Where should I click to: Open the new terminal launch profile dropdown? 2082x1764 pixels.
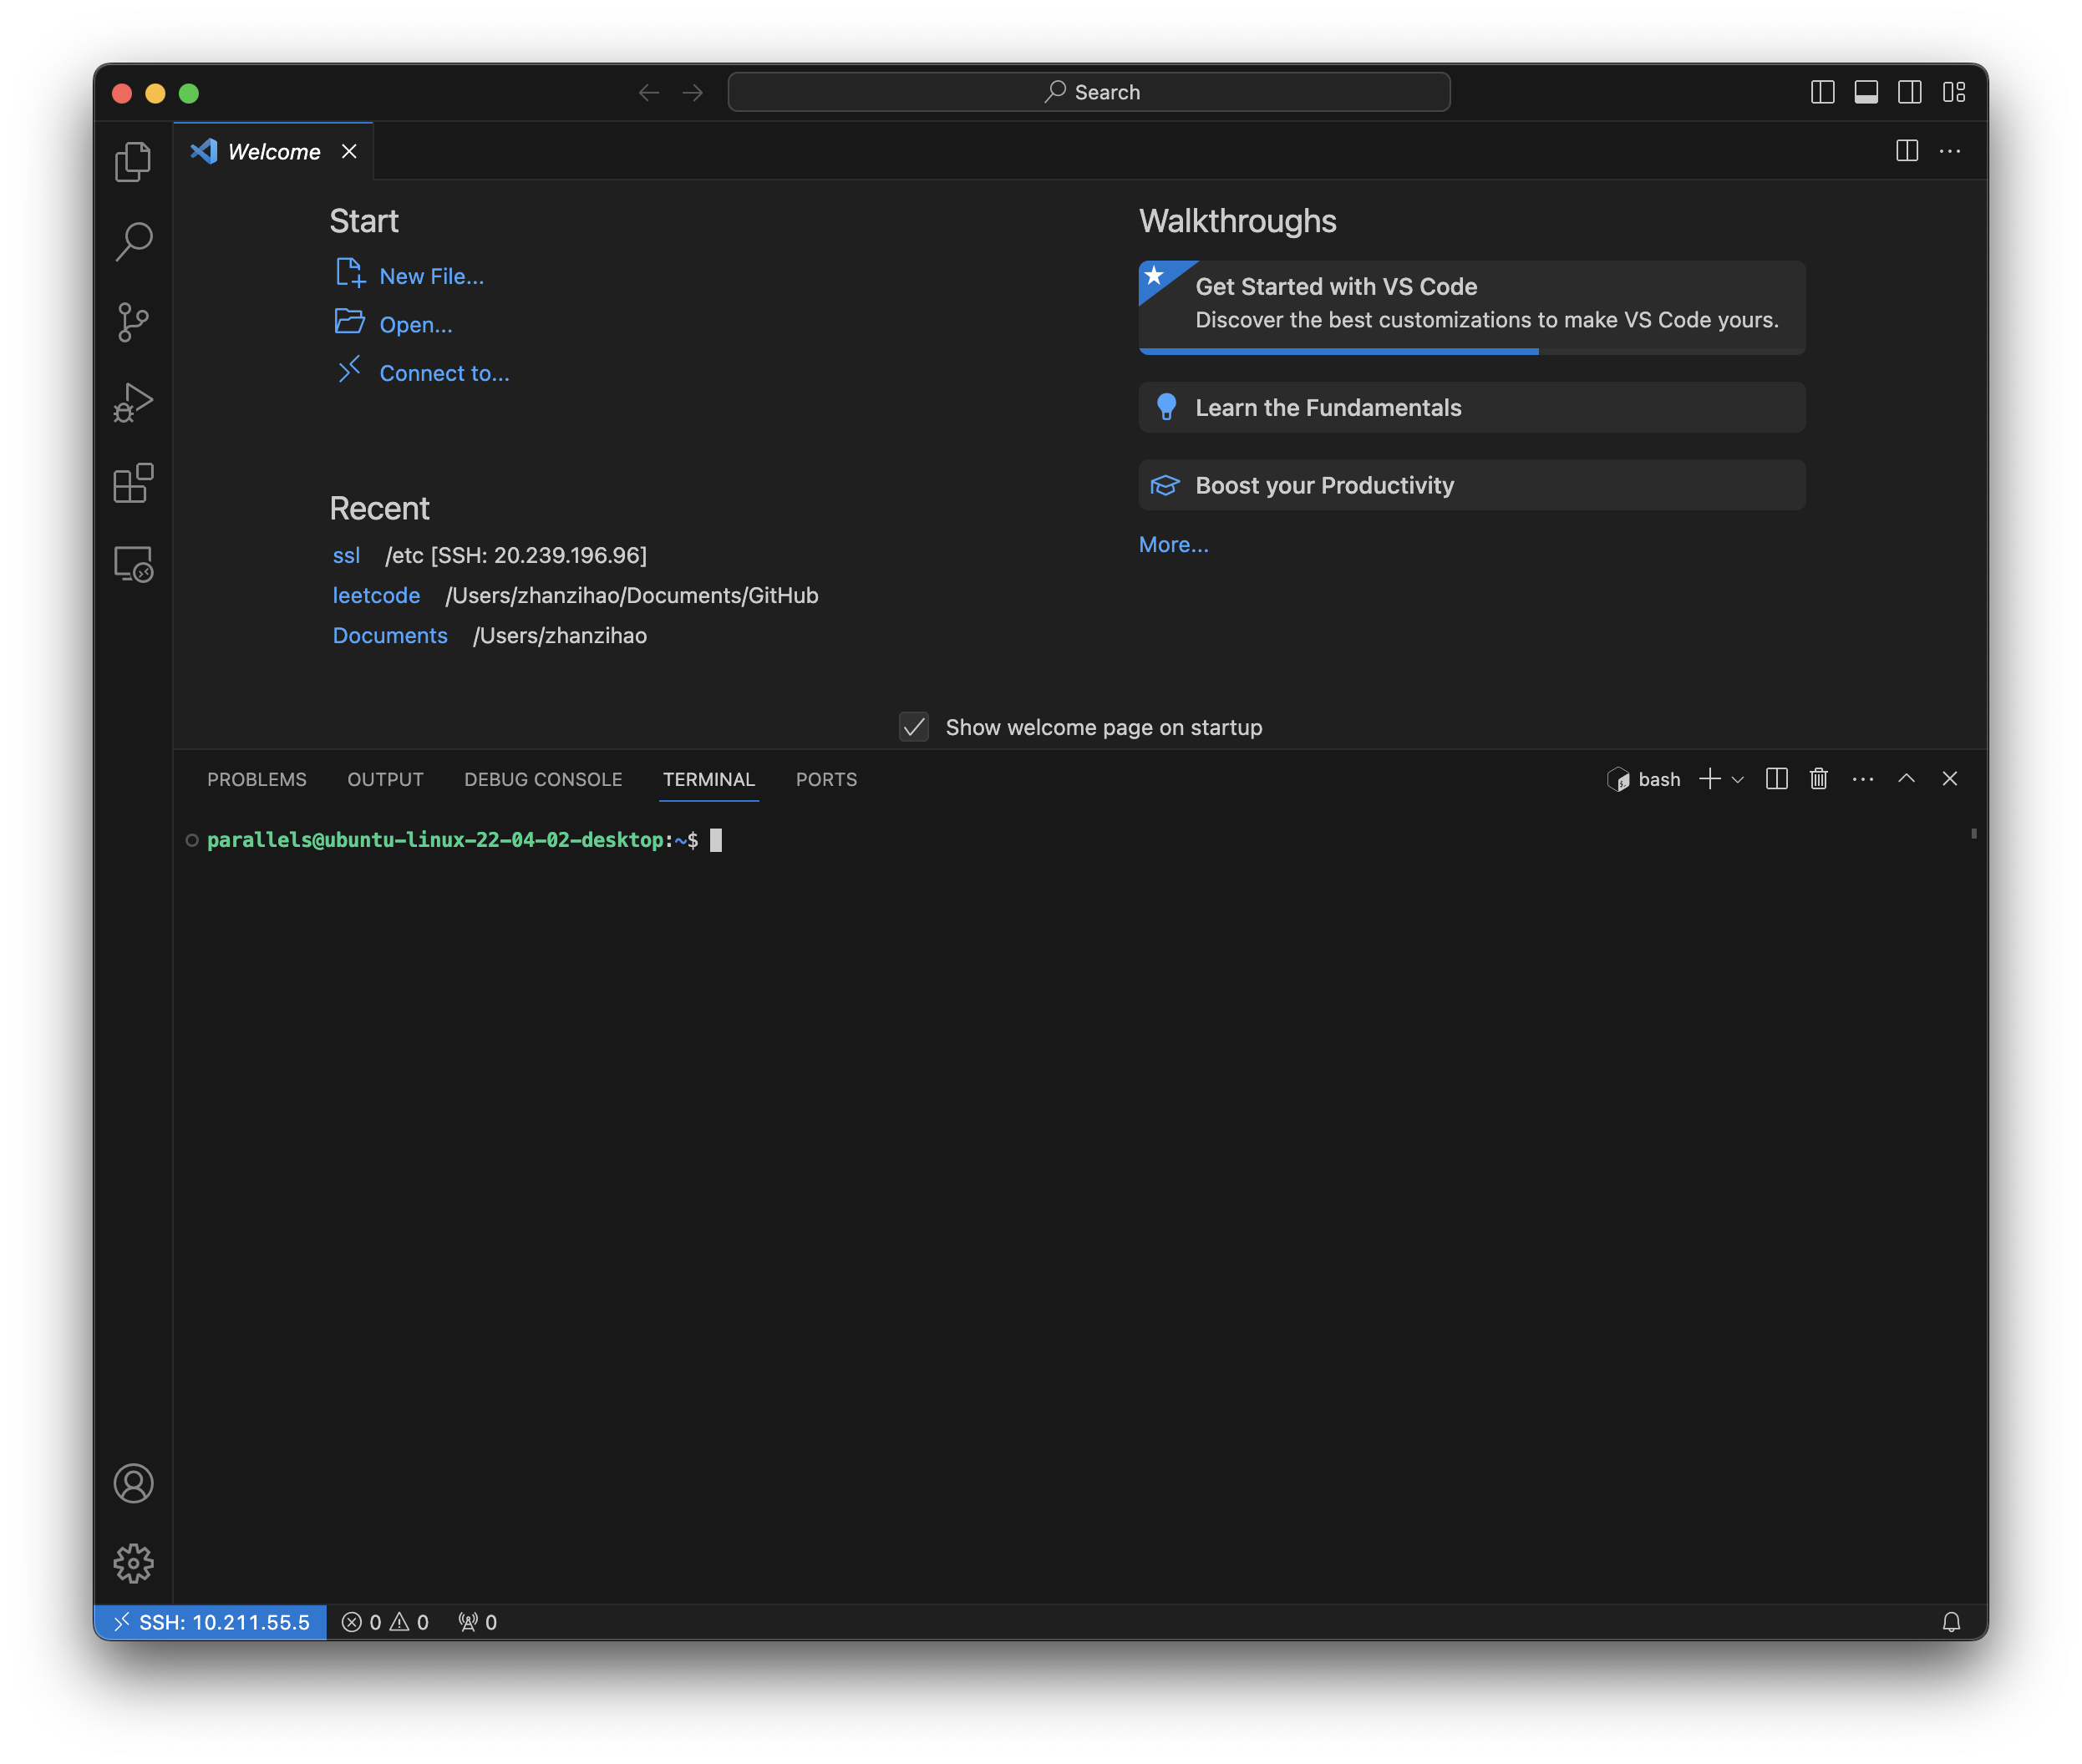pos(1738,780)
